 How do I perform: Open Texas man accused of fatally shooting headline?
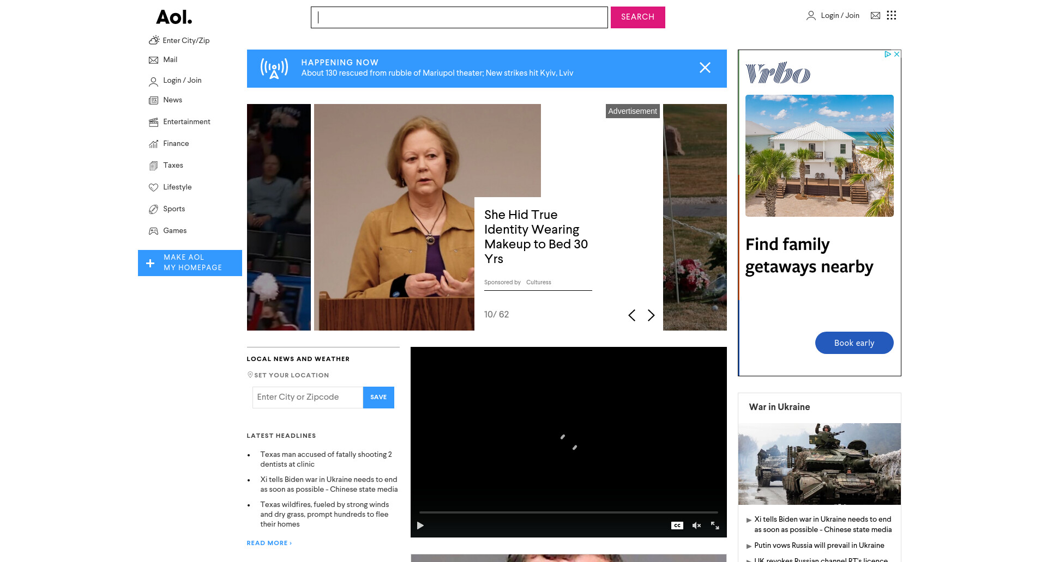[326, 460]
